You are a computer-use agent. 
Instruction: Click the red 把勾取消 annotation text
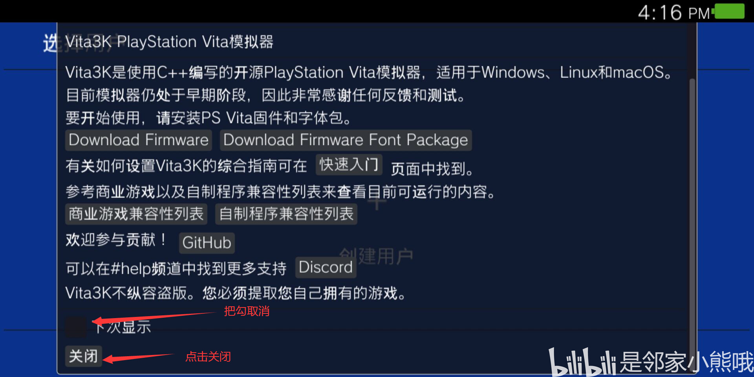click(247, 311)
